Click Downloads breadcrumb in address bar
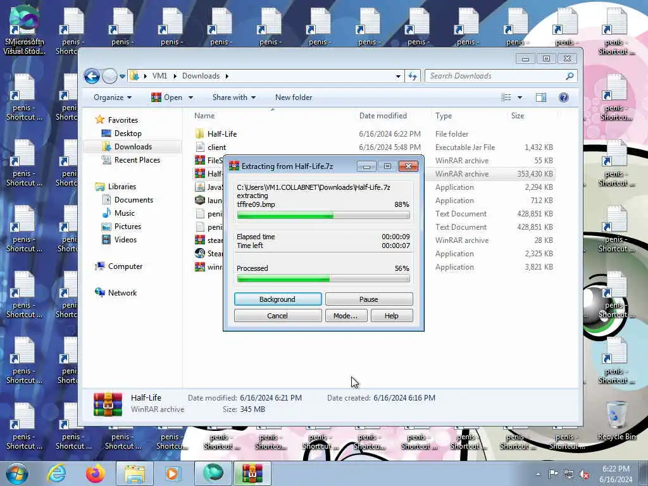Image resolution: width=648 pixels, height=486 pixels. tap(201, 76)
